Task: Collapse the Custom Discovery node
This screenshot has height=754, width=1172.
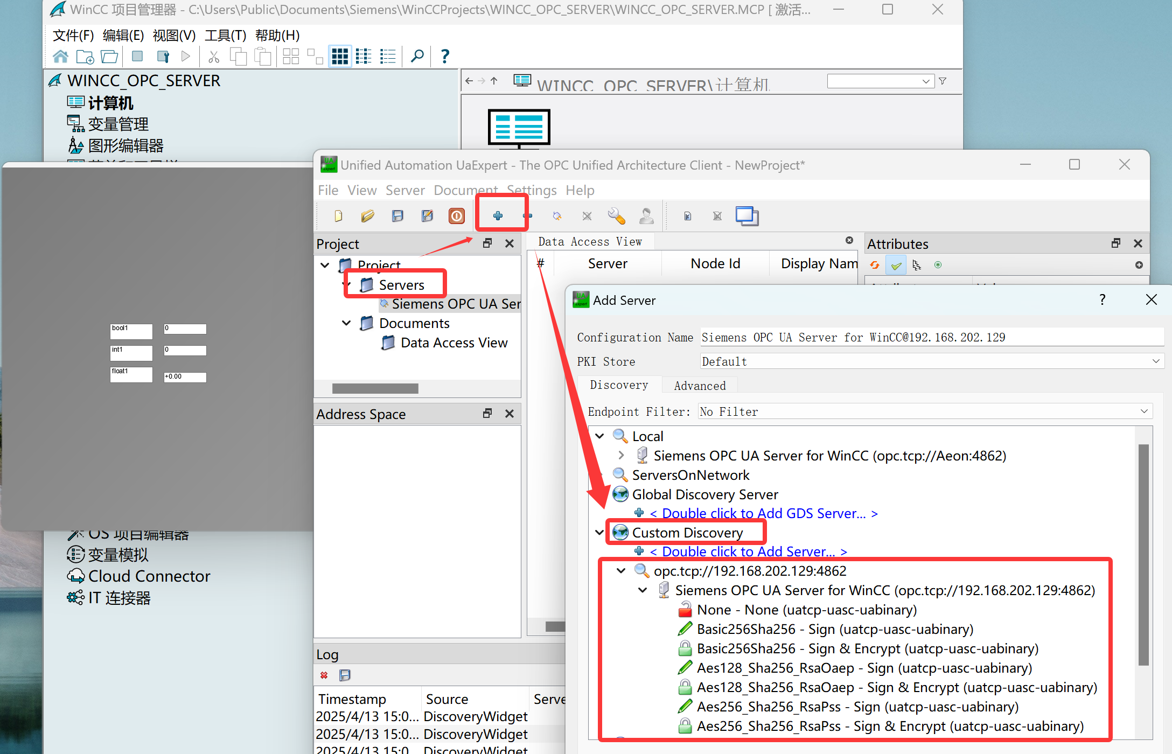Action: tap(599, 533)
